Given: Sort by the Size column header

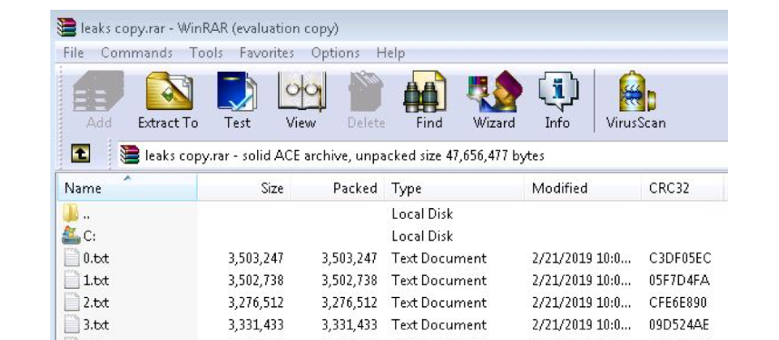Looking at the screenshot, I should [x=244, y=188].
